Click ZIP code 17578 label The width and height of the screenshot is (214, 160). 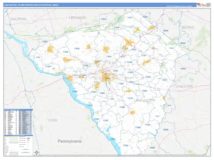point(117,27)
